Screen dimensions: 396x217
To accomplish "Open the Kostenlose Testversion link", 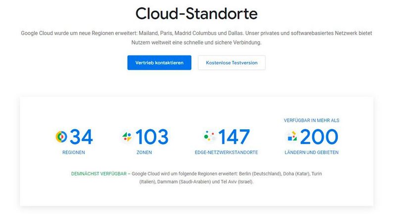I will (232, 63).
